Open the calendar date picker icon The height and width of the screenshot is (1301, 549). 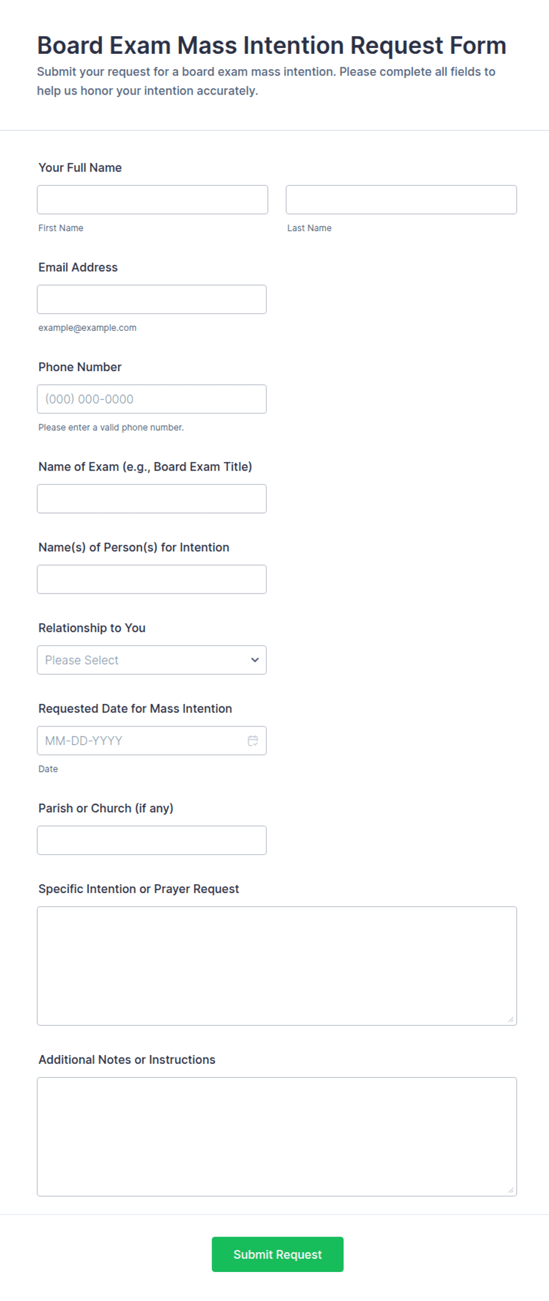pyautogui.click(x=253, y=741)
